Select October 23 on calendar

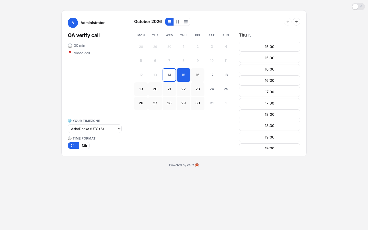tap(198, 89)
